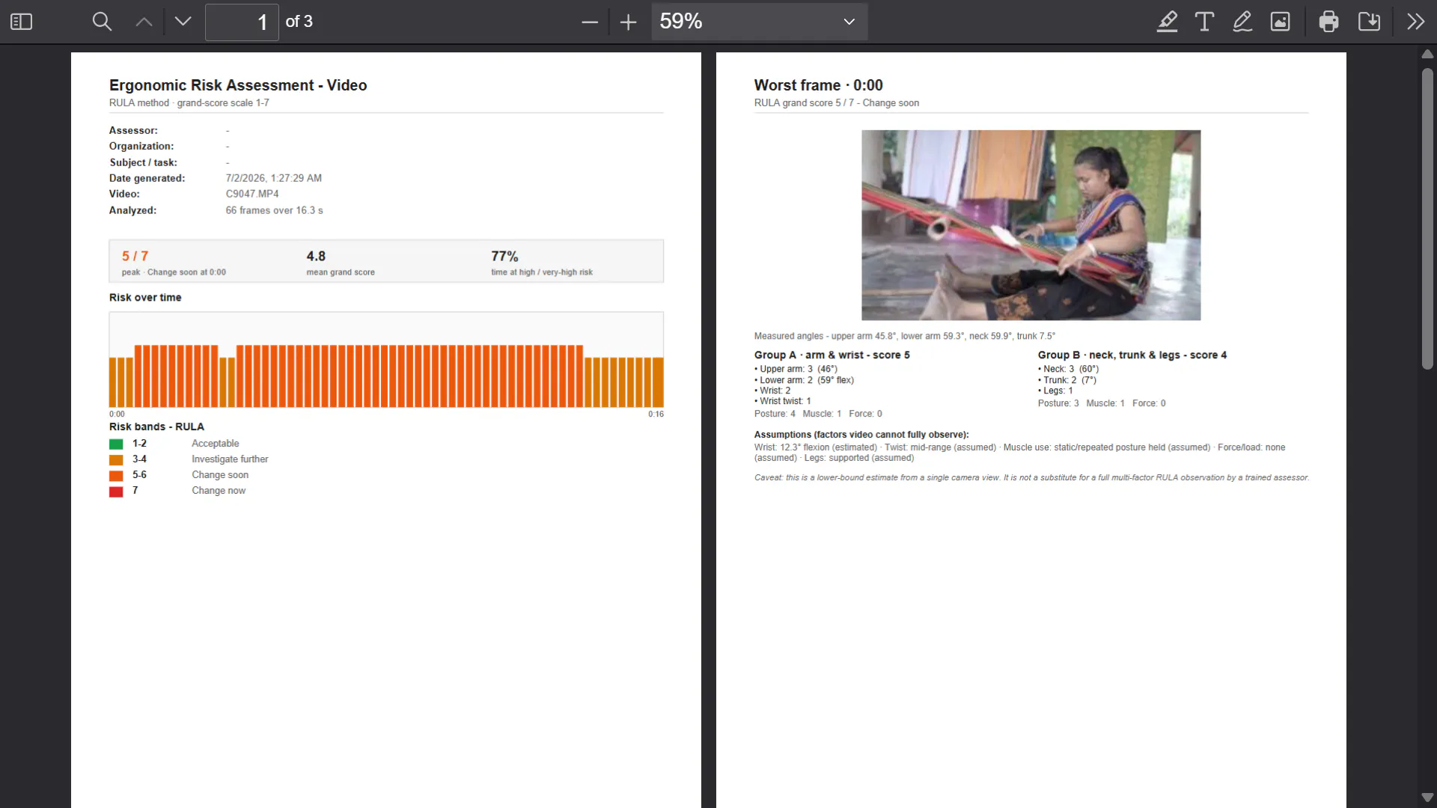This screenshot has width=1437, height=808.
Task: Click the 'of 3' page count label
Action: click(x=299, y=22)
